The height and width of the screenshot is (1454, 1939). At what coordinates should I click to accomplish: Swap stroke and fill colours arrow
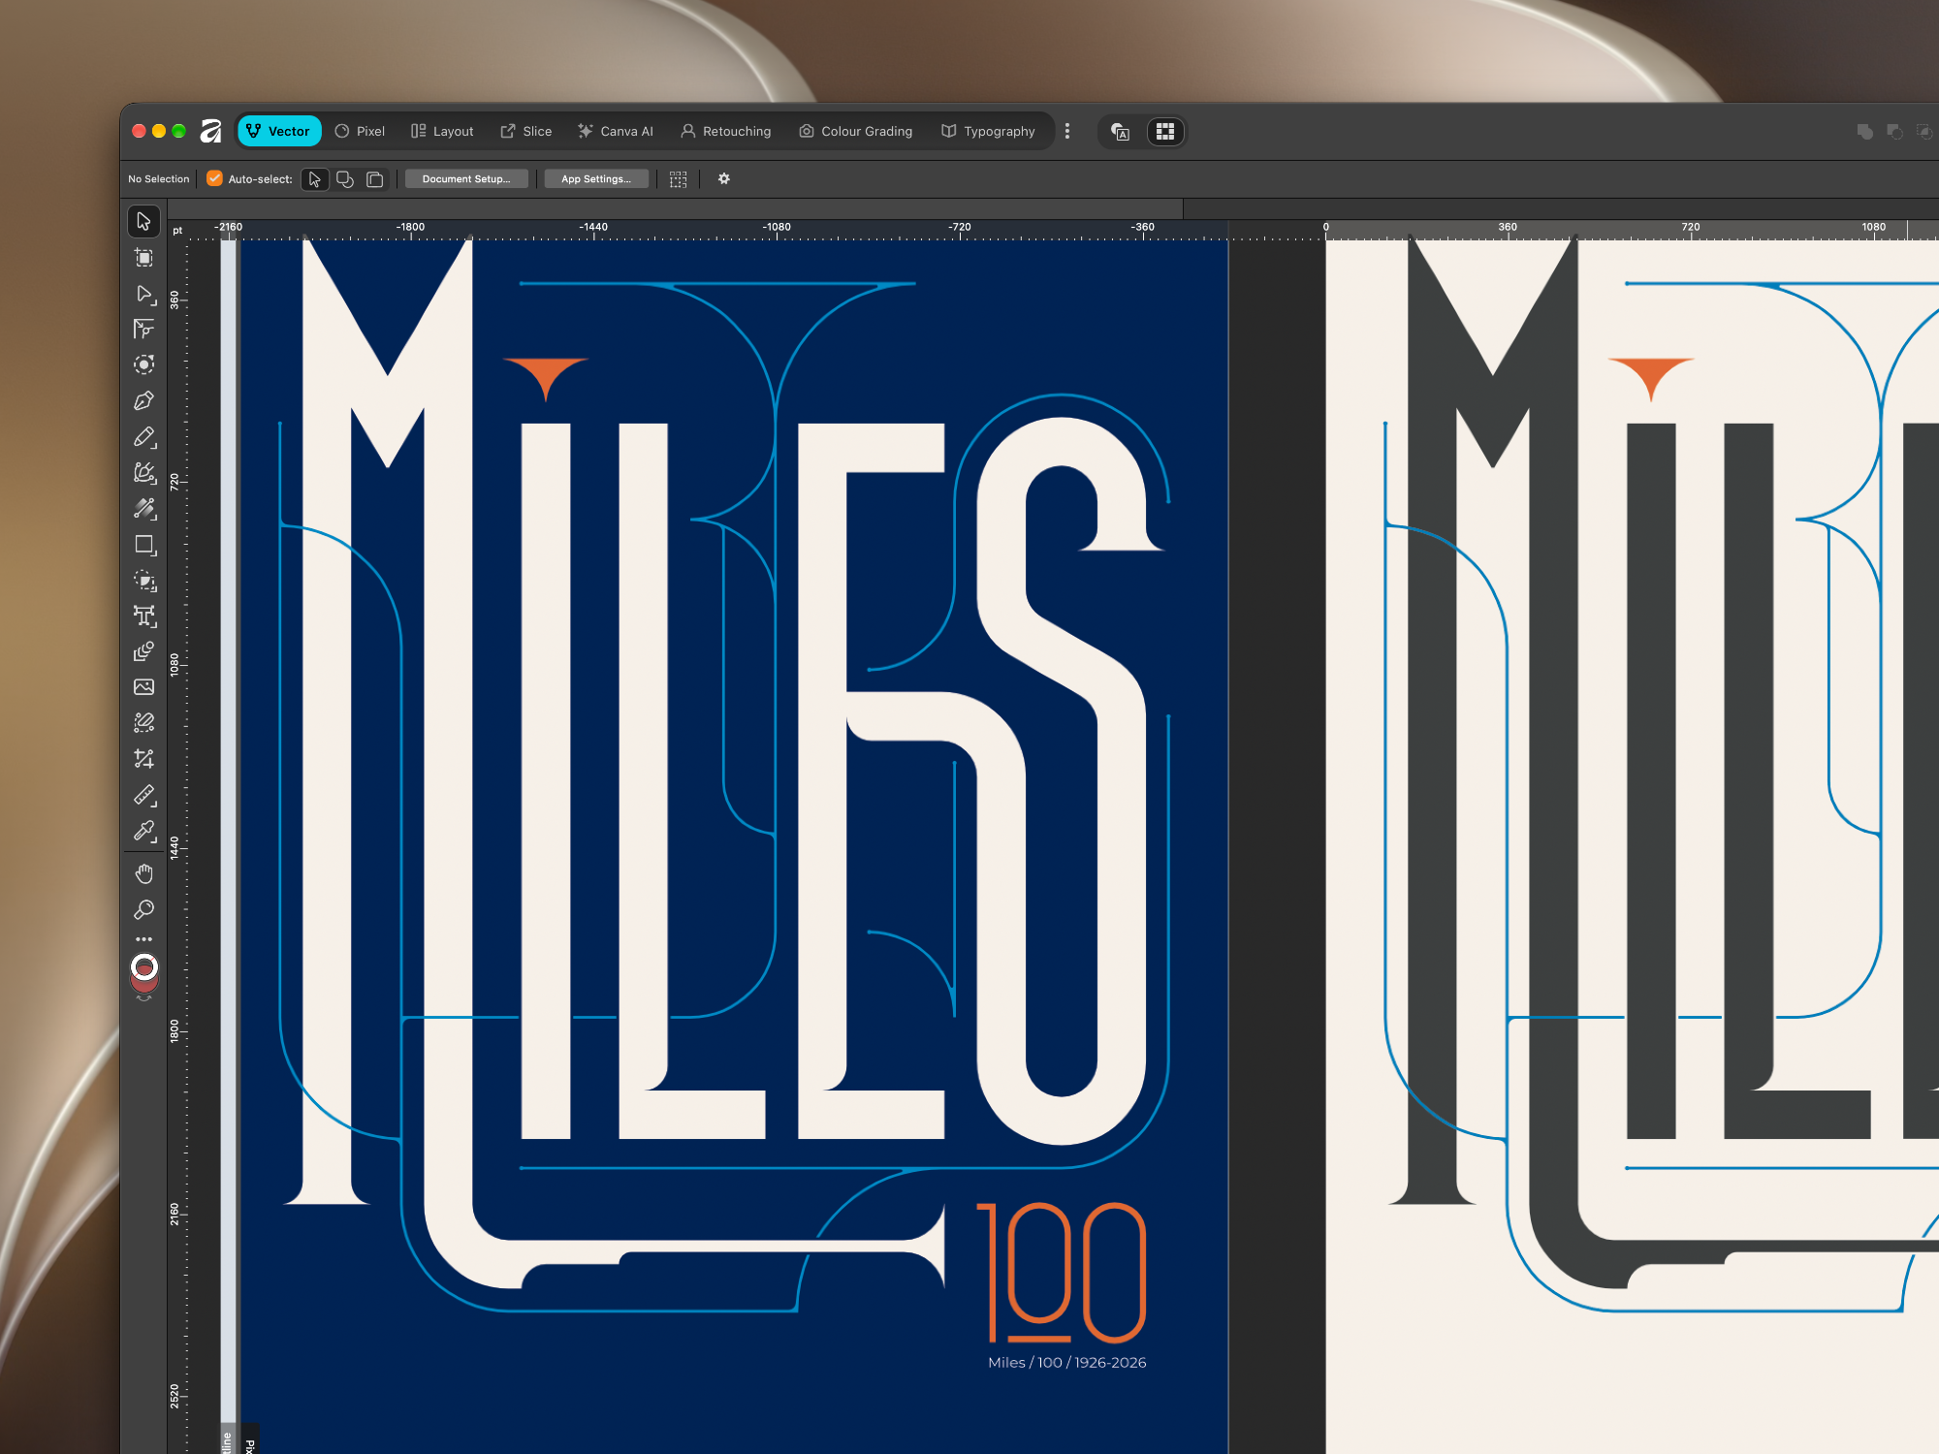point(144,997)
